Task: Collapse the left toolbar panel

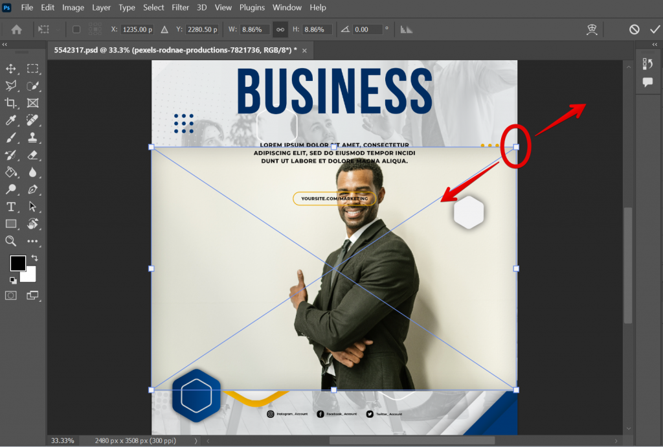Action: click(5, 44)
